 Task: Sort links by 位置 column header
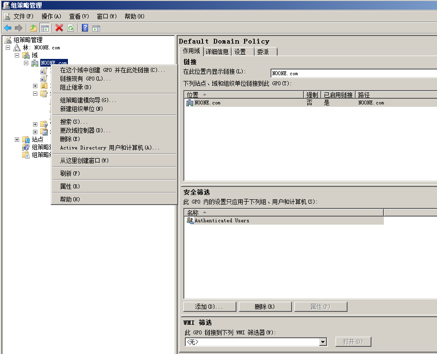(x=244, y=95)
